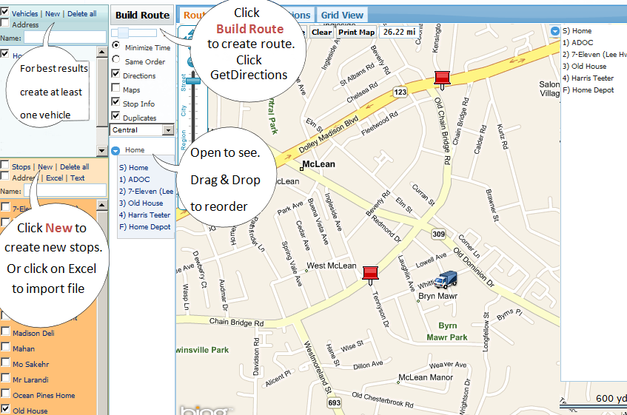
Task: Click the Text import link
Action: 78,178
